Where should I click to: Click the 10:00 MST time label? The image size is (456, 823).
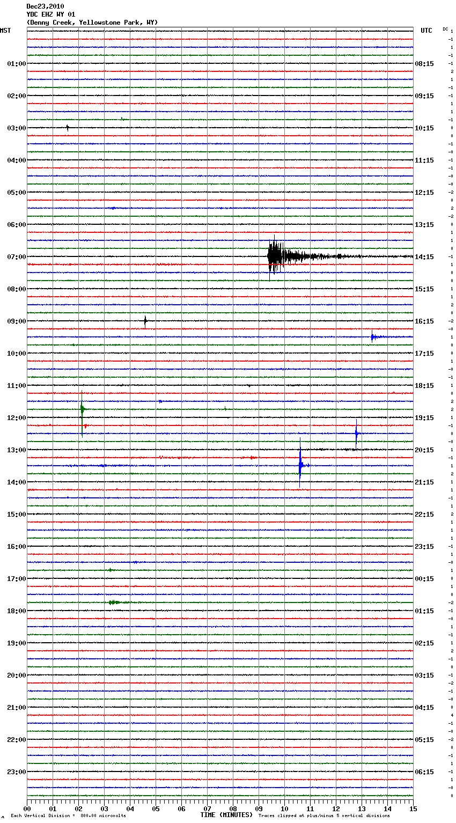pos(17,354)
